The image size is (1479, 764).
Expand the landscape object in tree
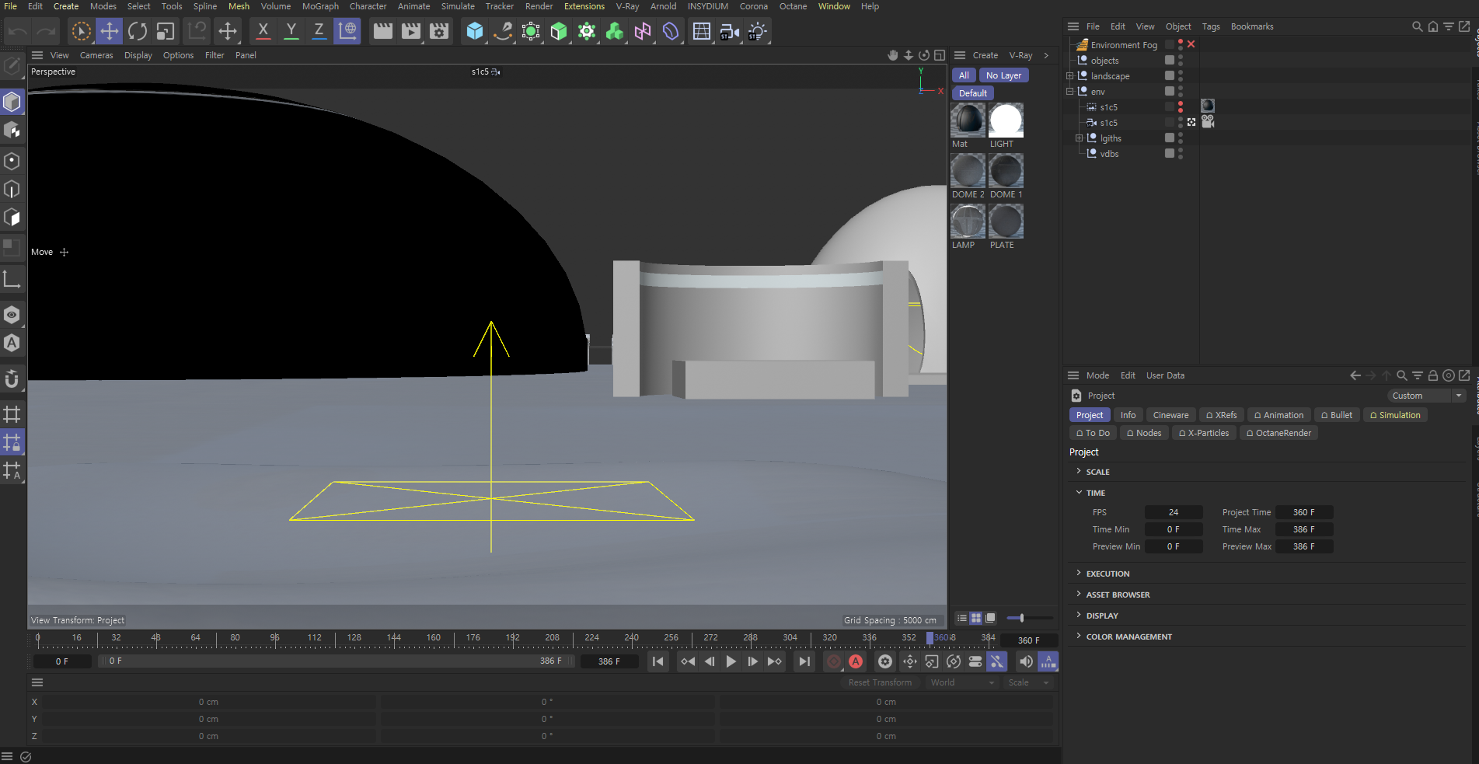coord(1069,76)
